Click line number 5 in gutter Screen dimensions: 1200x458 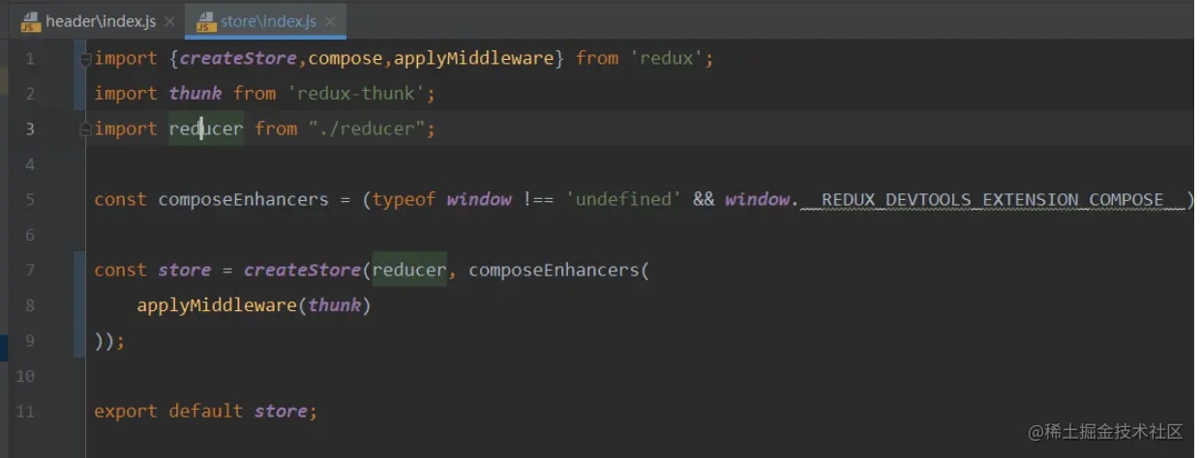(x=29, y=200)
